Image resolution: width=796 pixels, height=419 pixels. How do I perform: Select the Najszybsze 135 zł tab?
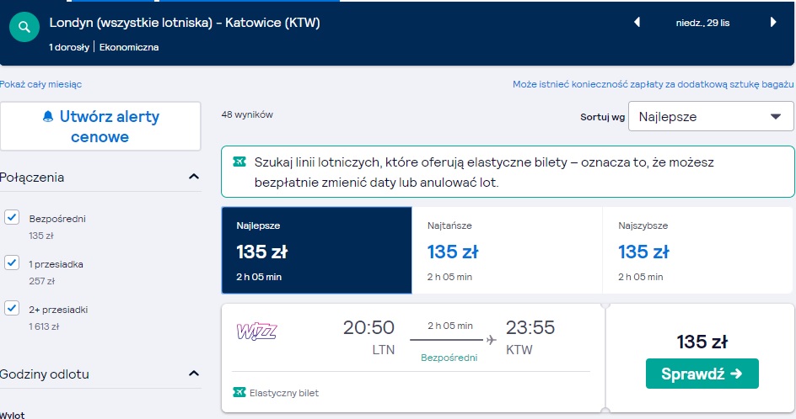tap(697, 250)
